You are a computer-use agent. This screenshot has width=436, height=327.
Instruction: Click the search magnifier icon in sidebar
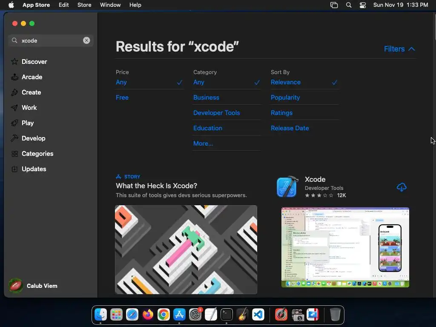pyautogui.click(x=14, y=40)
